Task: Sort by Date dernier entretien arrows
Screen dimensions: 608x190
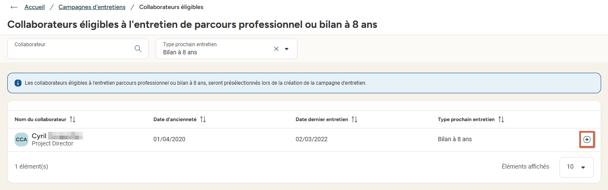Action: pos(354,119)
